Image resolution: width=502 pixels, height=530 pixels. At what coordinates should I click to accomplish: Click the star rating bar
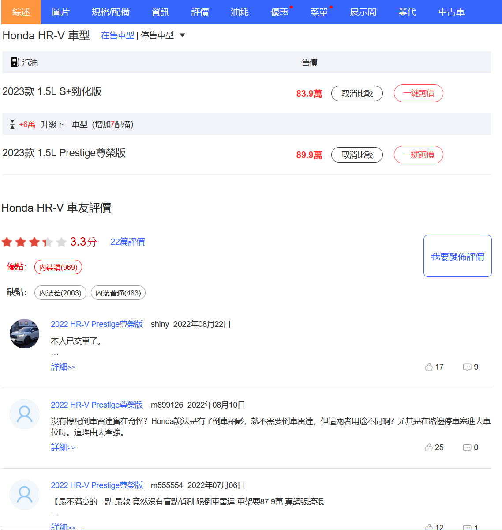pos(34,242)
